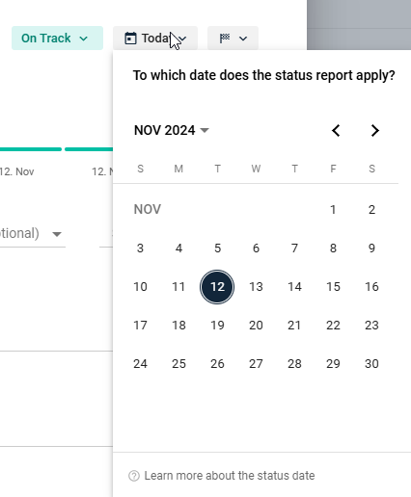Pick November 30 as status date
Screen dimensions: 411x497
371,364
